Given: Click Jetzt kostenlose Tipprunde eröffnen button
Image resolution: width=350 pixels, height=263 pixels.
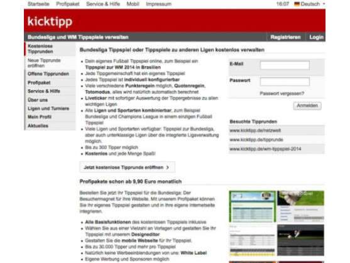Looking at the screenshot, I should coord(127,167).
